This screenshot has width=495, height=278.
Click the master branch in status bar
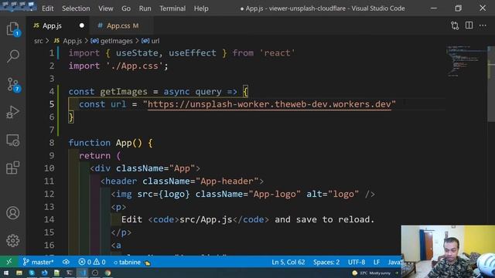[38, 262]
